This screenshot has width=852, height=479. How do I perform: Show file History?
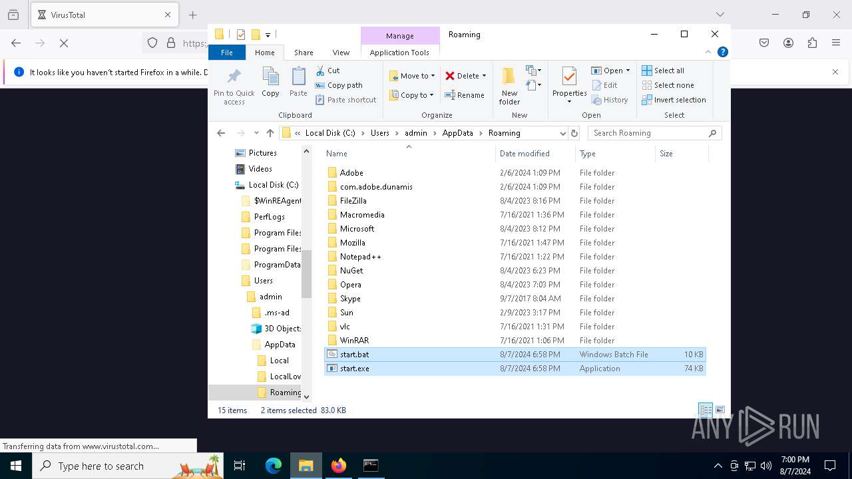pos(609,100)
